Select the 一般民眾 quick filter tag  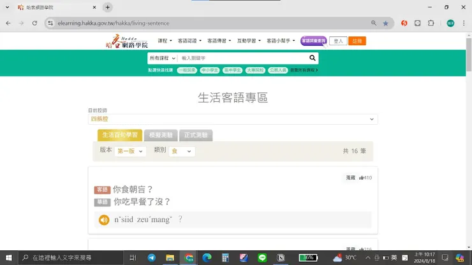click(x=187, y=70)
